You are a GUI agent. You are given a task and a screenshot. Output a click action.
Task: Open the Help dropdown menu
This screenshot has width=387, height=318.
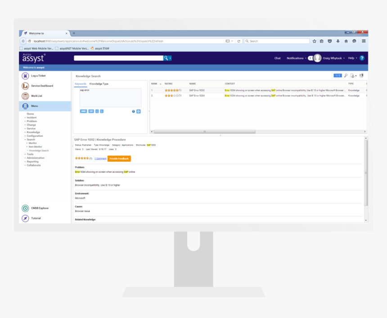(x=352, y=58)
